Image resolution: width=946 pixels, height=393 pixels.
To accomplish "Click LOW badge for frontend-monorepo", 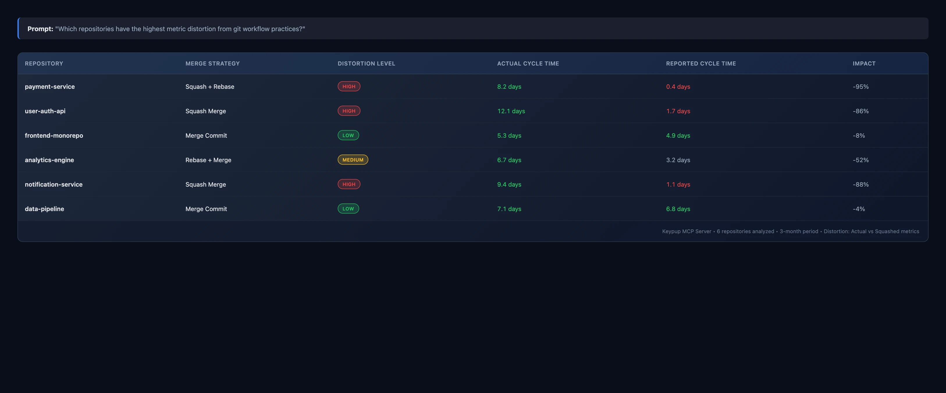I will 348,135.
